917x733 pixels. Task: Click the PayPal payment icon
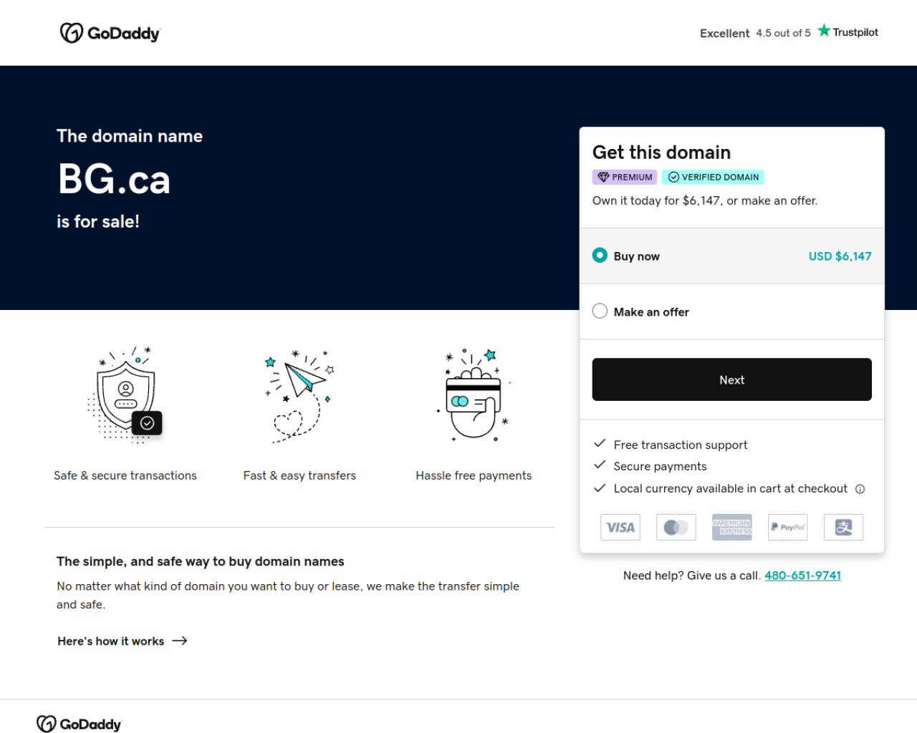[788, 528]
